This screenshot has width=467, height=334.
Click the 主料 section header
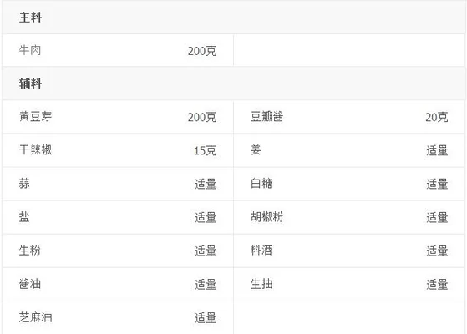(30, 18)
